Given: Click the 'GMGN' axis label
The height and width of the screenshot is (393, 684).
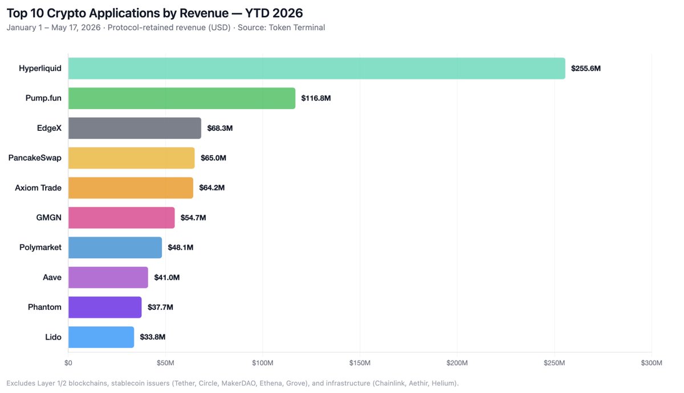Looking at the screenshot, I should click(x=49, y=217).
